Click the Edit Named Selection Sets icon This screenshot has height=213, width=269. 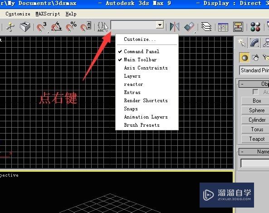pyautogui.click(x=103, y=27)
